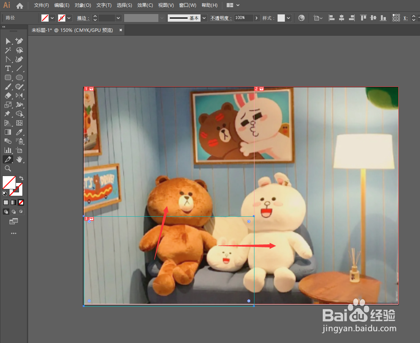Set paint mode to None
The image size is (420, 343).
(21, 203)
